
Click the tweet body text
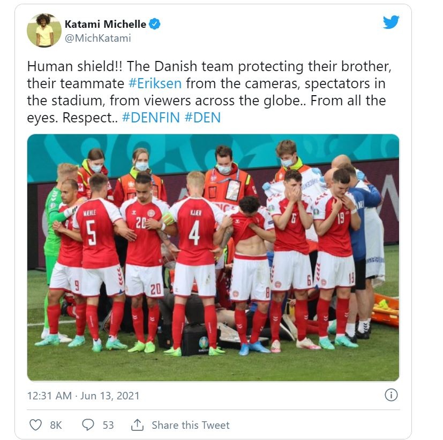tap(209, 92)
